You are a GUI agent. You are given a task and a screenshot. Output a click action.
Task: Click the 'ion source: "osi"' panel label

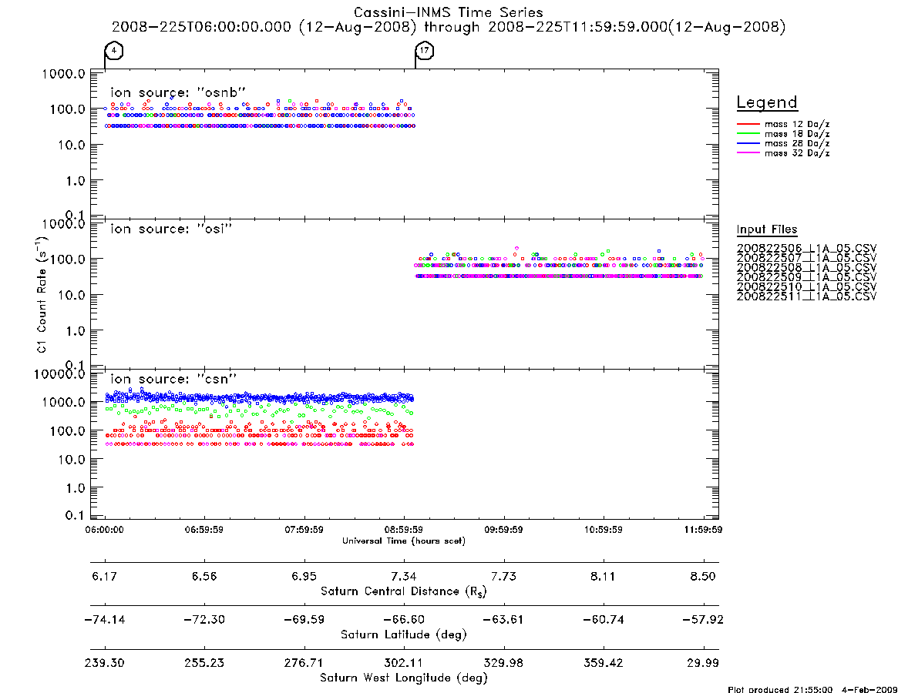click(x=171, y=229)
